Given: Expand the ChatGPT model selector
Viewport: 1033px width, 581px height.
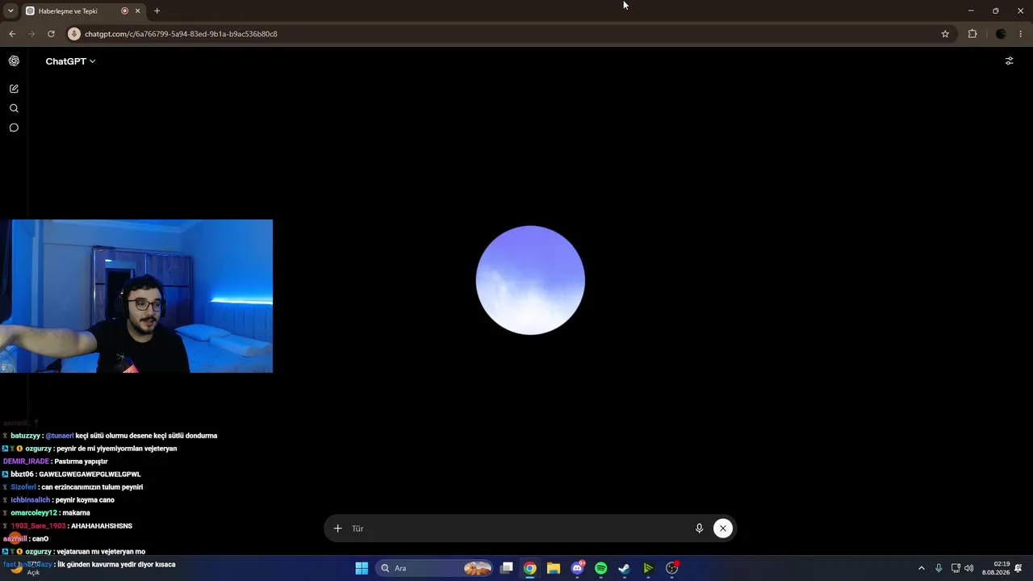Looking at the screenshot, I should [70, 61].
